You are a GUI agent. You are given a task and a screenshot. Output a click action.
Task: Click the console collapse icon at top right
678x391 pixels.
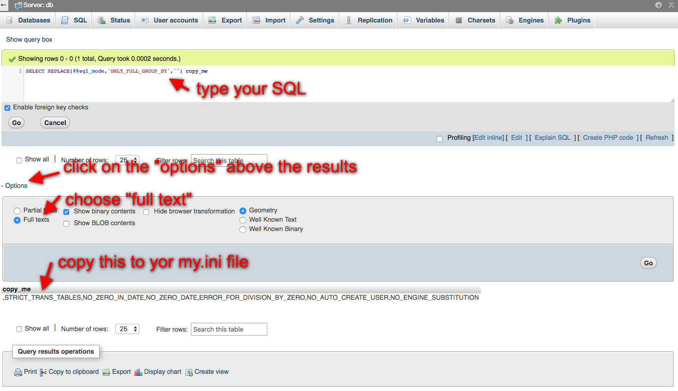tap(671, 5)
